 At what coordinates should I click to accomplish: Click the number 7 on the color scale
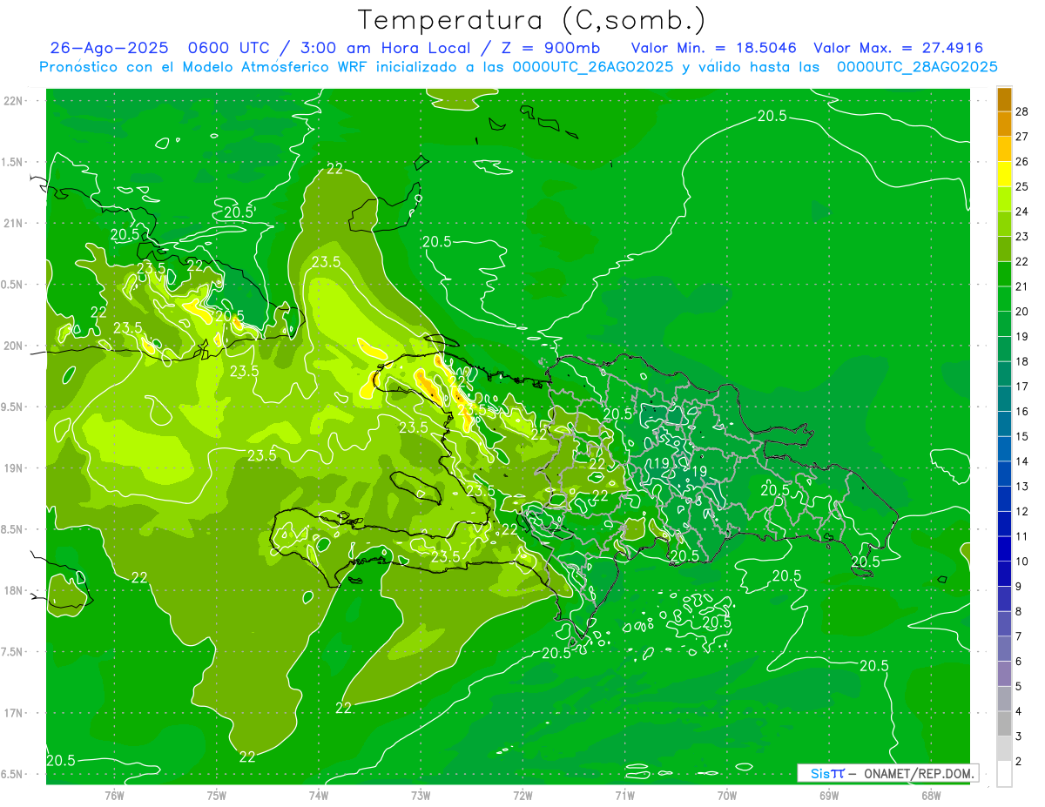pos(1019,636)
